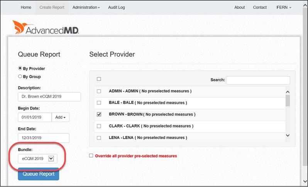Expand the FERN user menu
The image size is (308, 187).
pyautogui.click(x=284, y=7)
